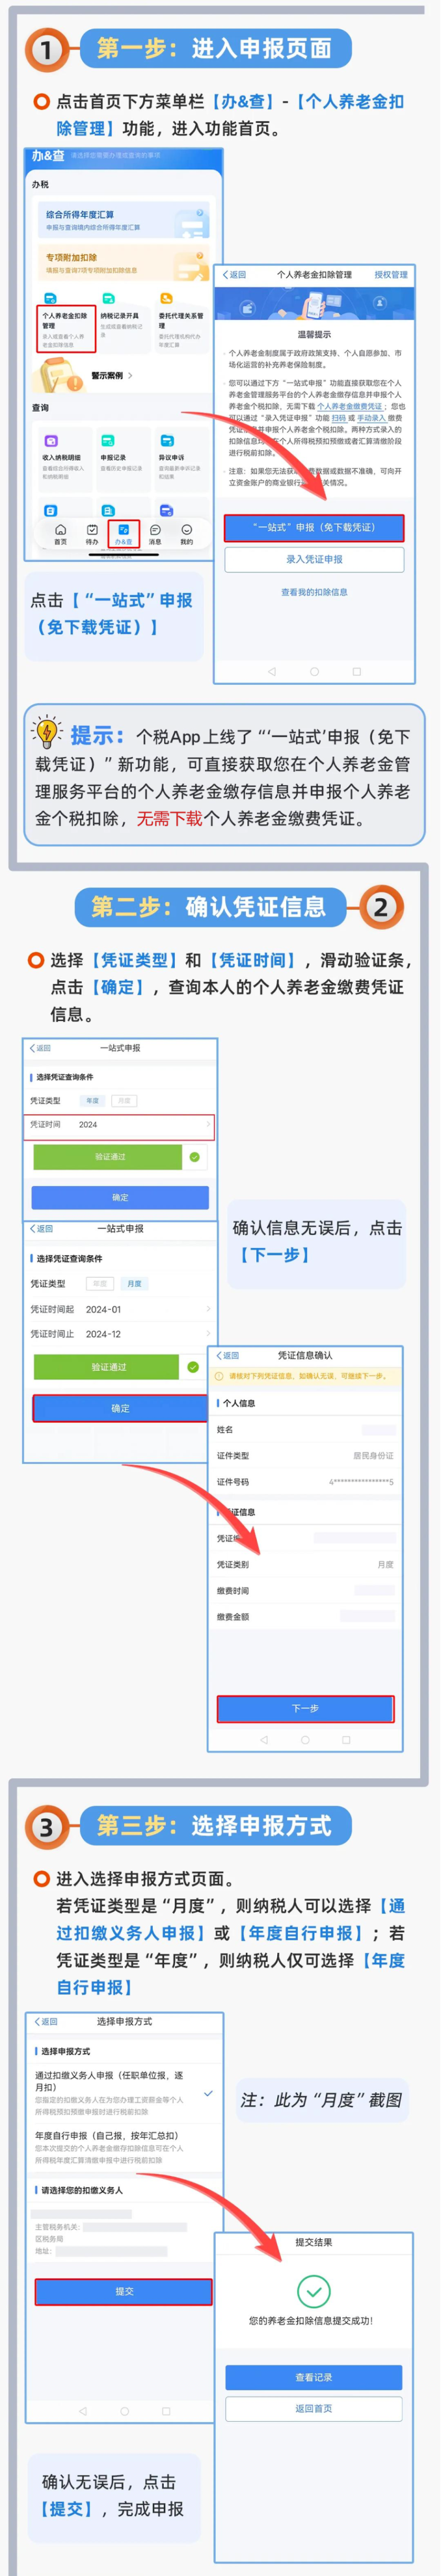Open 凭证时间 2024 picker row
This screenshot has height=2576, width=441.
(x=119, y=1125)
